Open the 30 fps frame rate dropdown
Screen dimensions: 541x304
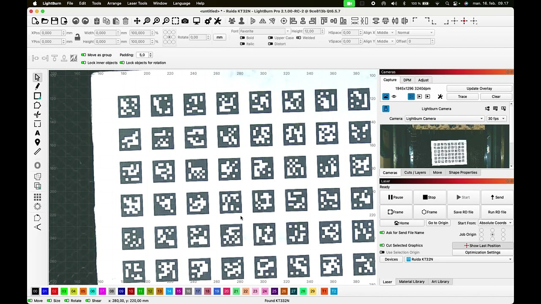[496, 119]
